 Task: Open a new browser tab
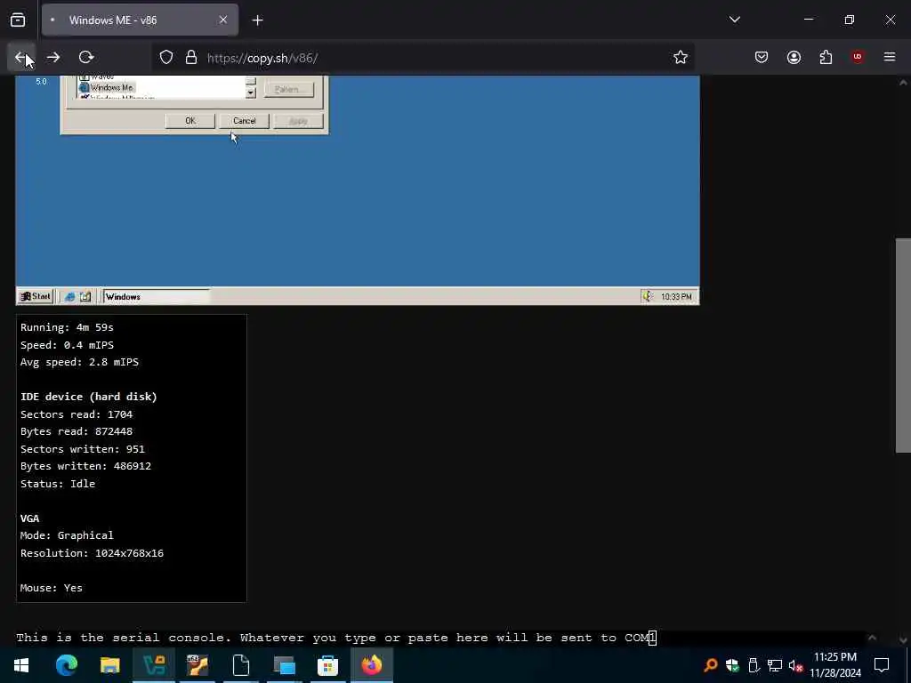(257, 20)
